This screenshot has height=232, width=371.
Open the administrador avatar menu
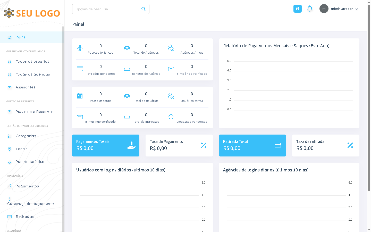pyautogui.click(x=324, y=9)
